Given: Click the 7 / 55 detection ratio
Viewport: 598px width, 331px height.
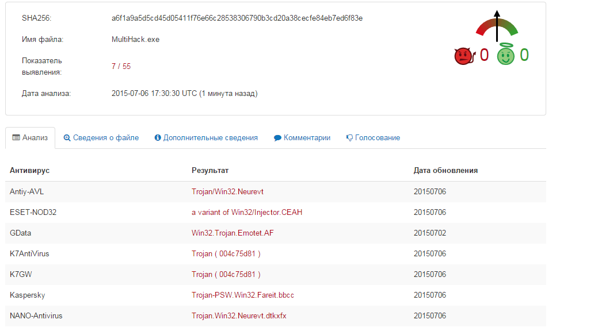Looking at the screenshot, I should 121,67.
